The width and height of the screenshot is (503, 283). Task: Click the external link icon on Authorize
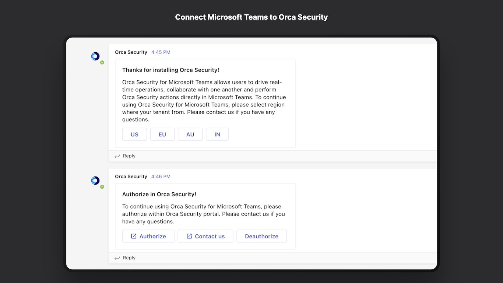(134, 236)
